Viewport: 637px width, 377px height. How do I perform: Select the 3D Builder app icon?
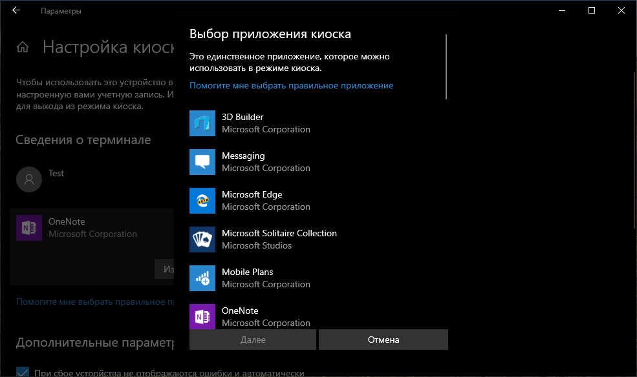pos(201,123)
